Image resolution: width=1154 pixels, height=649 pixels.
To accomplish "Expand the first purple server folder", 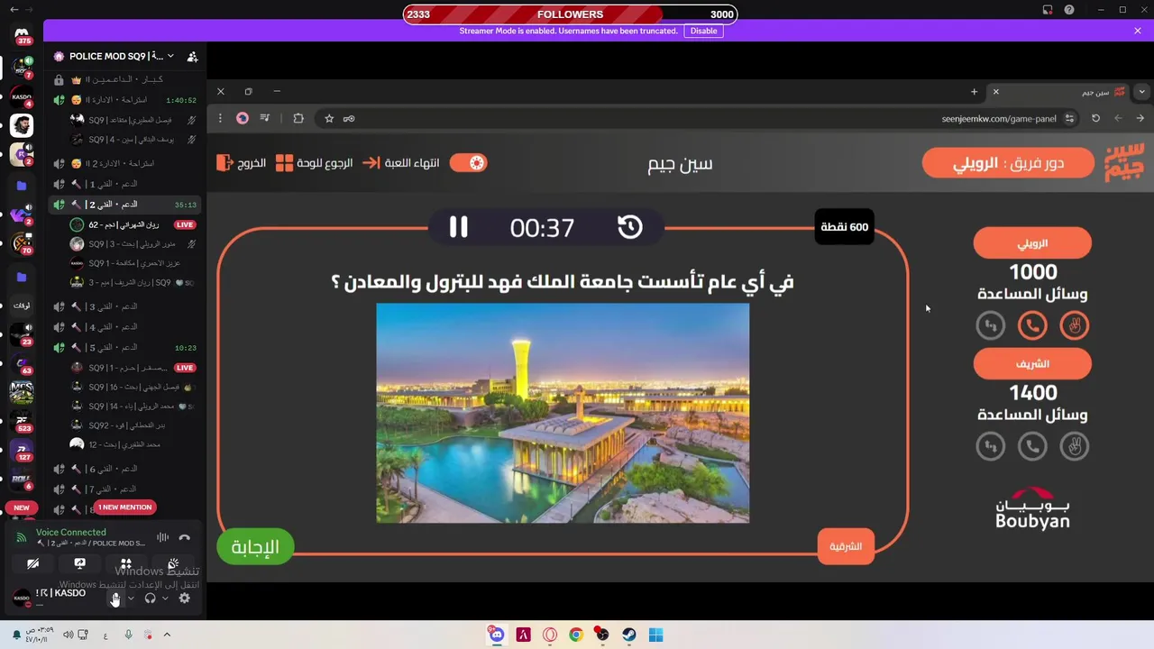I will pos(22,186).
